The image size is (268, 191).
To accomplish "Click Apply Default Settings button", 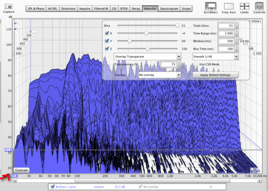I will (216, 75).
